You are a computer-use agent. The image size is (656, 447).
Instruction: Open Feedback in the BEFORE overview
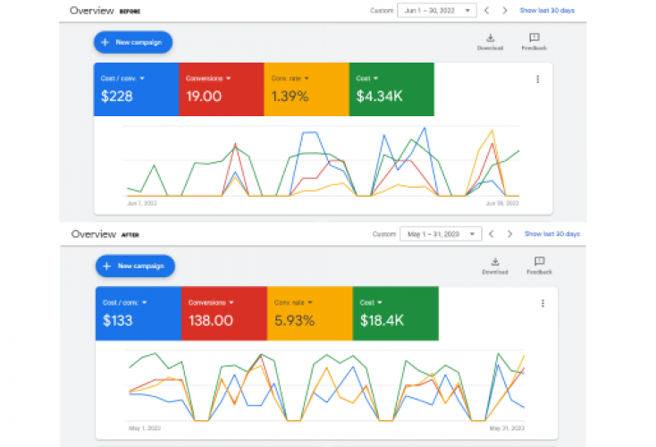click(534, 42)
